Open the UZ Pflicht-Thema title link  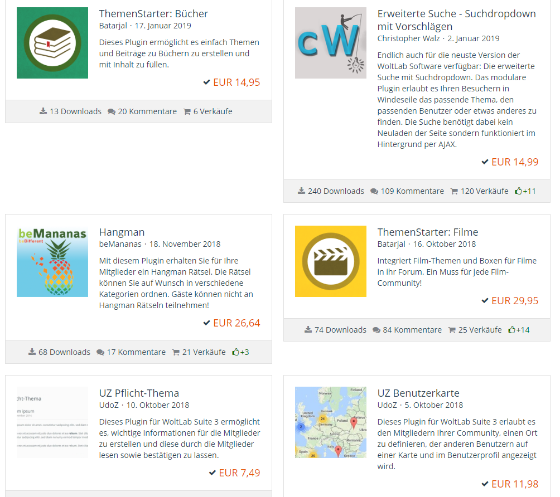139,393
